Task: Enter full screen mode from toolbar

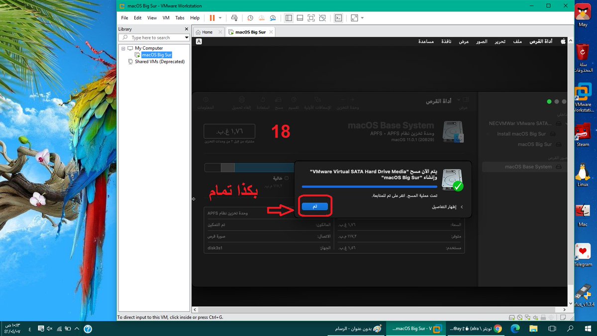Action: coord(311,18)
